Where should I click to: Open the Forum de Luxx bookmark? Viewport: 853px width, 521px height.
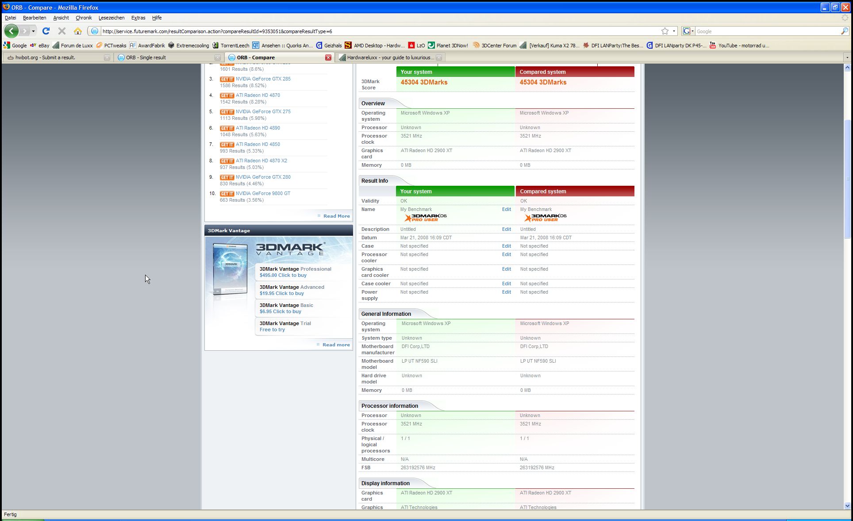click(73, 45)
